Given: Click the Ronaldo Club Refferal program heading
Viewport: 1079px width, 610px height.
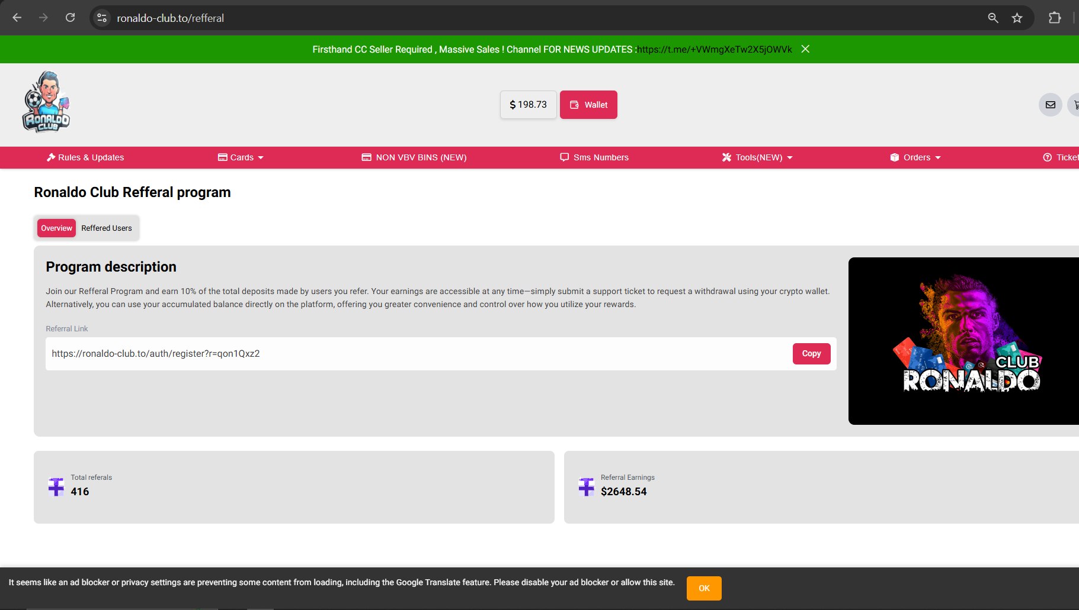Looking at the screenshot, I should tap(132, 192).
